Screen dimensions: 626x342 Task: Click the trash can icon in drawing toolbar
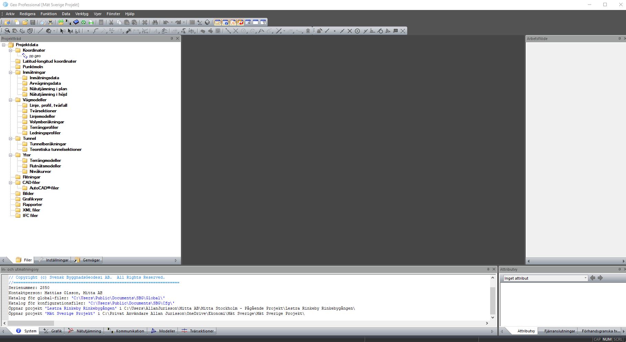point(308,31)
